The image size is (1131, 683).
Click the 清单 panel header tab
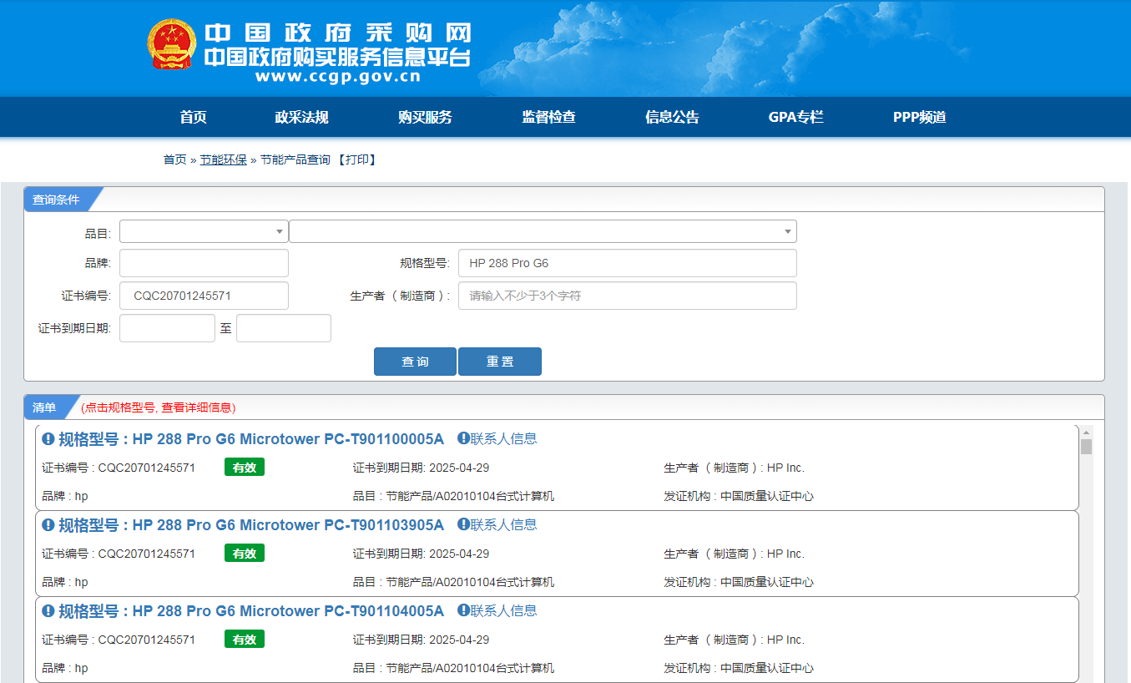pyautogui.click(x=44, y=407)
